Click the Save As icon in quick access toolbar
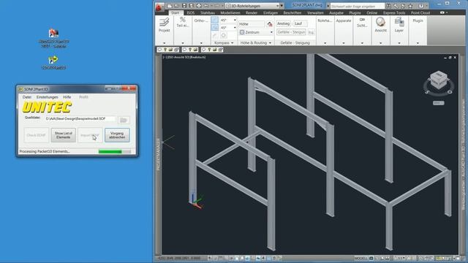Screen dimensions: 468x263 192,6
